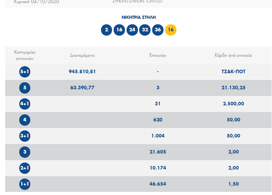Screen dimensions: 272x195
Task: Click the 50,00 prize in the 3+1 row
Action: 233,136
